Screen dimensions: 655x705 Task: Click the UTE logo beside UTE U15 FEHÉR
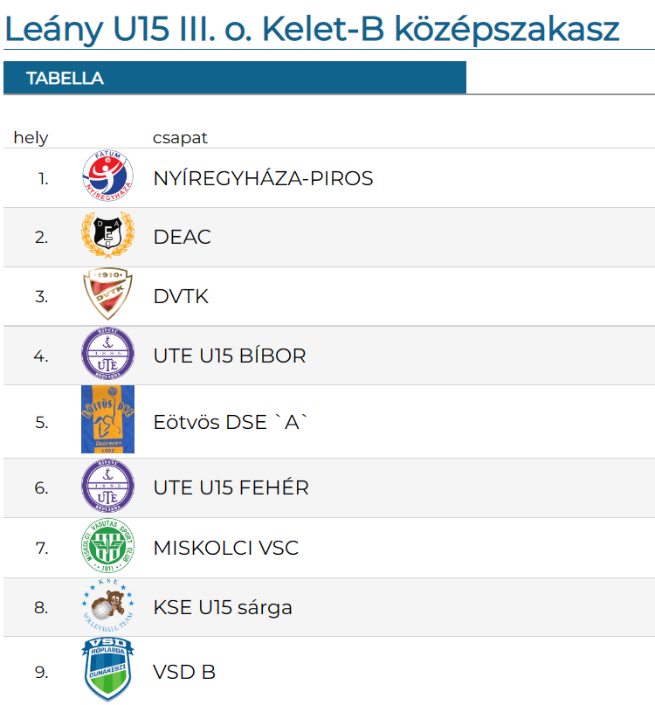(x=107, y=486)
